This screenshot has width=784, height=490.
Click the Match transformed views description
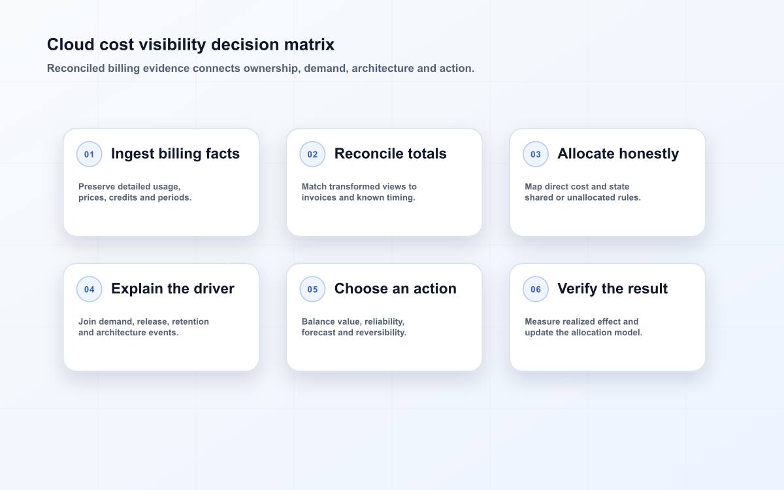(359, 192)
